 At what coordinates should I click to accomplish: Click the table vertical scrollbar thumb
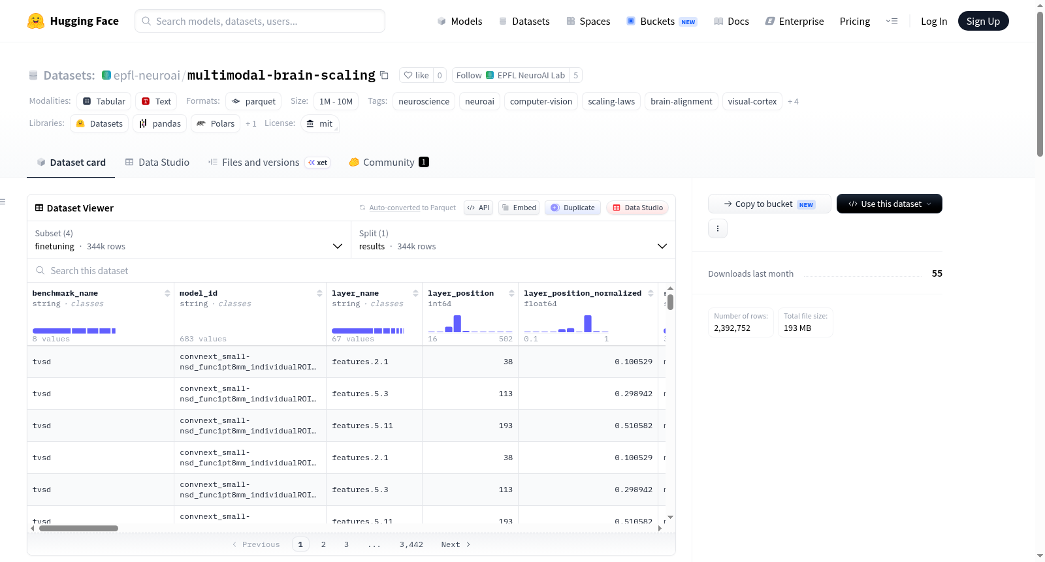coord(670,302)
